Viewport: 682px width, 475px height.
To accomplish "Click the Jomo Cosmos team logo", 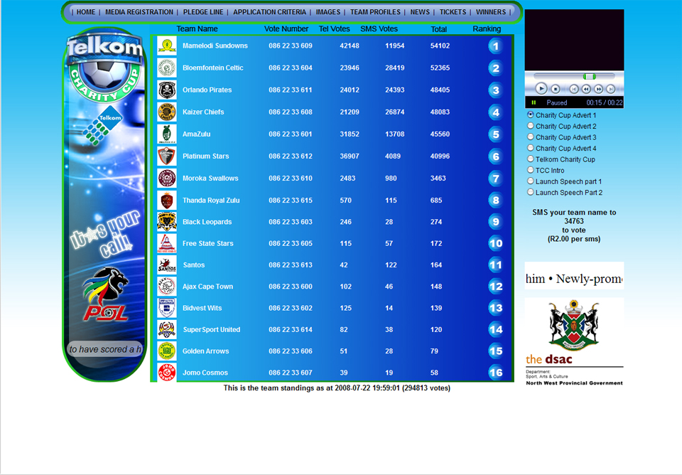I will coord(166,373).
